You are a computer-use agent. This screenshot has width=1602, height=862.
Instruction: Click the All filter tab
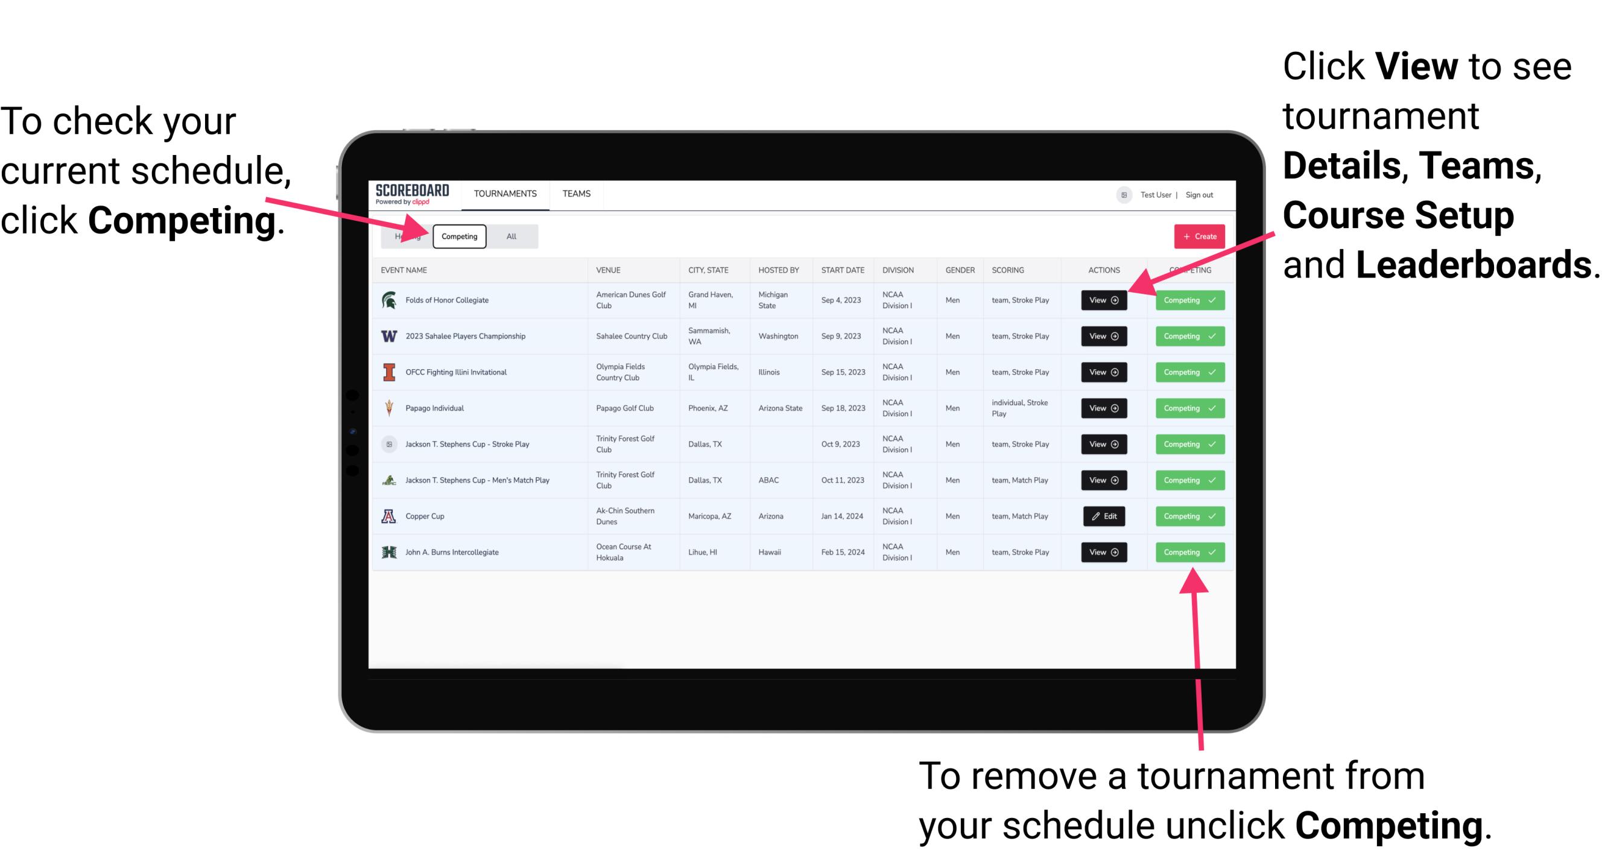click(x=510, y=236)
